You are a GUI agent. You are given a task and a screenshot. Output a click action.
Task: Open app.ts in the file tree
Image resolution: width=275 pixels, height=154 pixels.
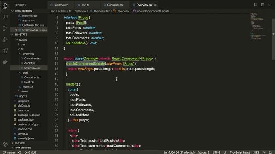click(23, 96)
